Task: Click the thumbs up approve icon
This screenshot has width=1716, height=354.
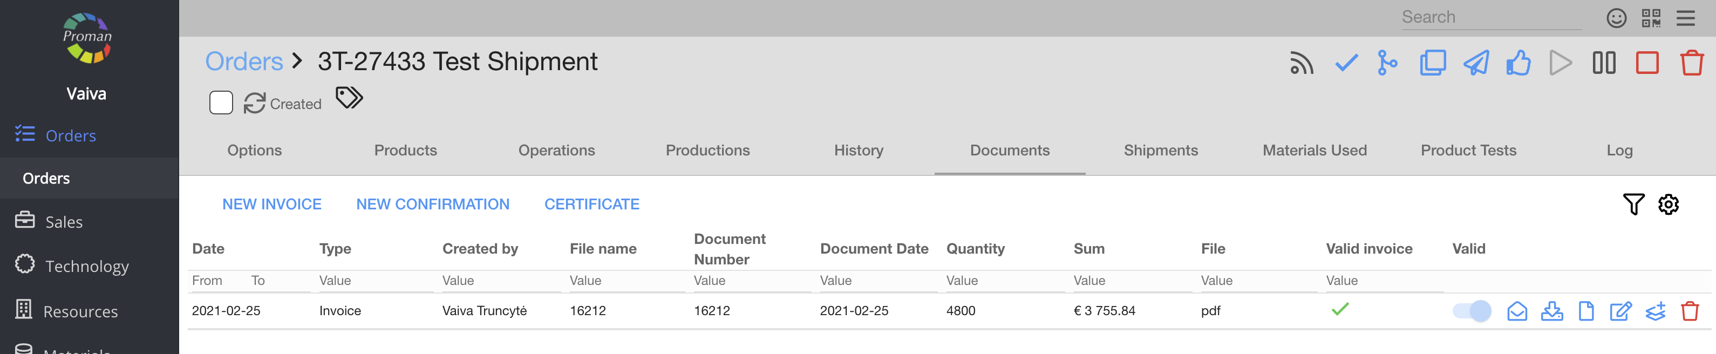Action: [1518, 63]
